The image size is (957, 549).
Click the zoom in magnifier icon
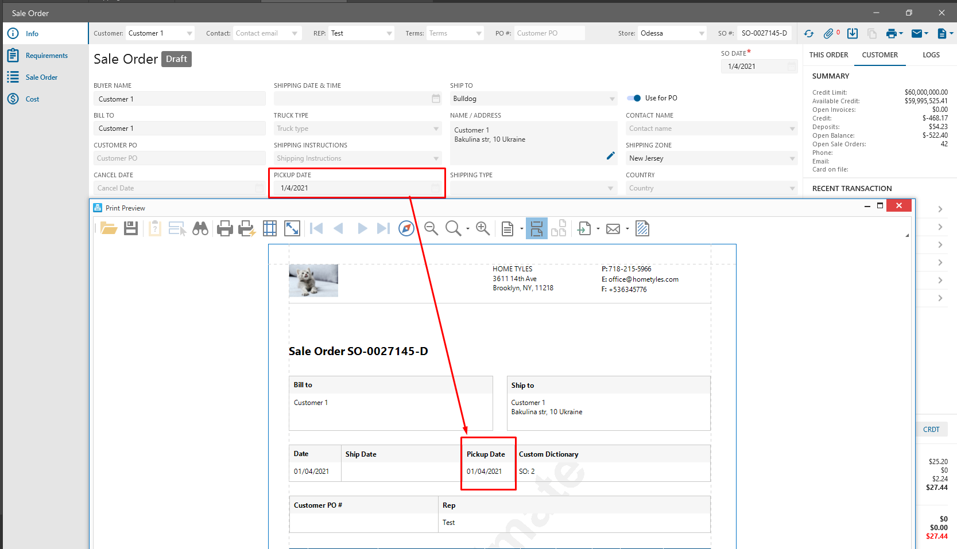click(x=483, y=229)
